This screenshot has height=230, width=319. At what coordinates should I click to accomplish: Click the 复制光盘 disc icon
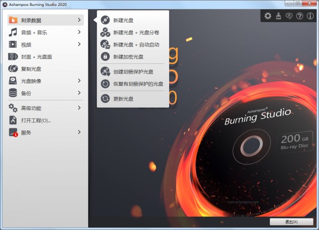tap(13, 69)
